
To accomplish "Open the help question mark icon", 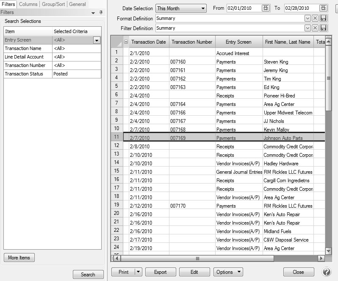I will click(326, 272).
